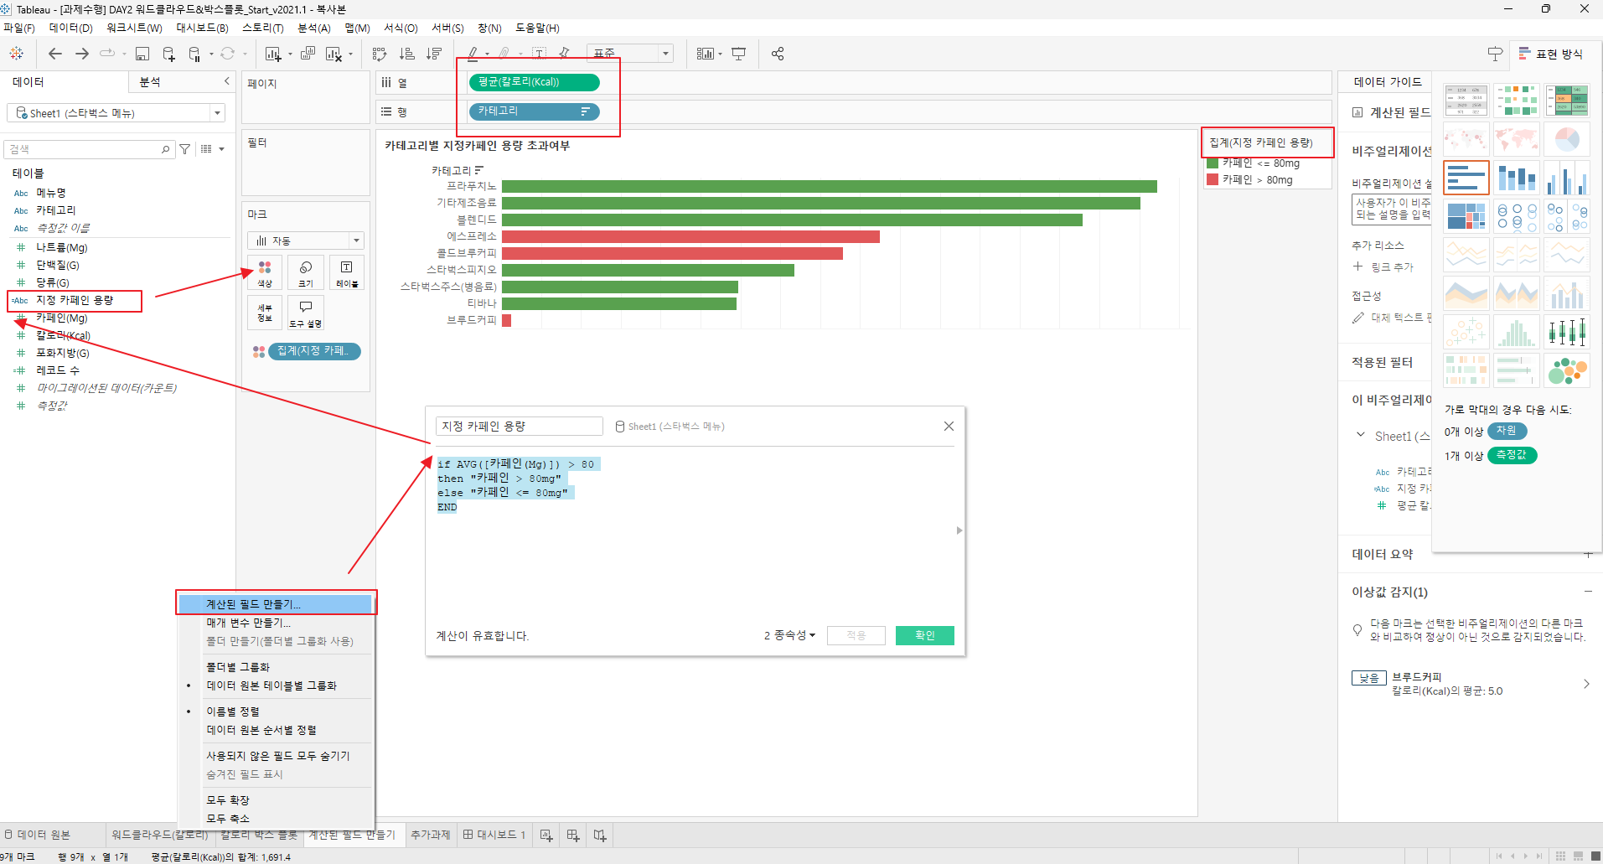
Task: Click the save icon in toolbar
Action: click(x=142, y=54)
